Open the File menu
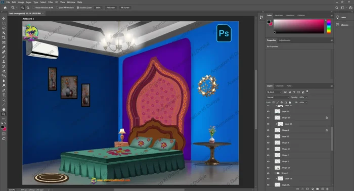Viewport: 354px width, 191px height. click(x=8, y=2)
